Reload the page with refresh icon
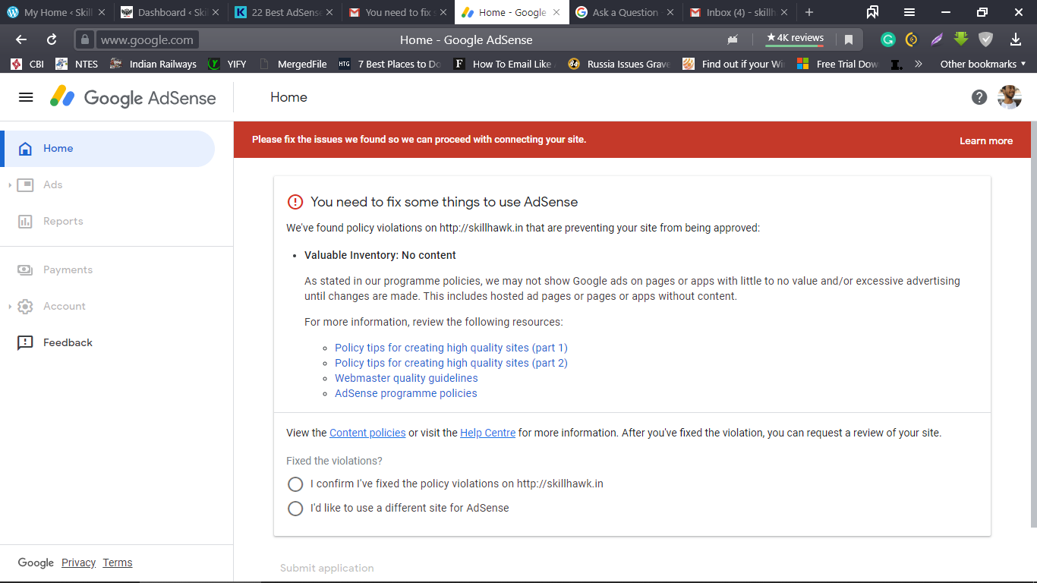Viewport: 1037px width, 583px height. 52,39
